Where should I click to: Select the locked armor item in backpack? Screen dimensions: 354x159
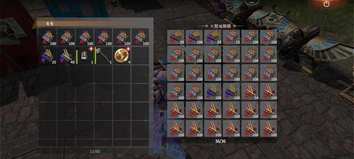pyautogui.click(x=85, y=56)
